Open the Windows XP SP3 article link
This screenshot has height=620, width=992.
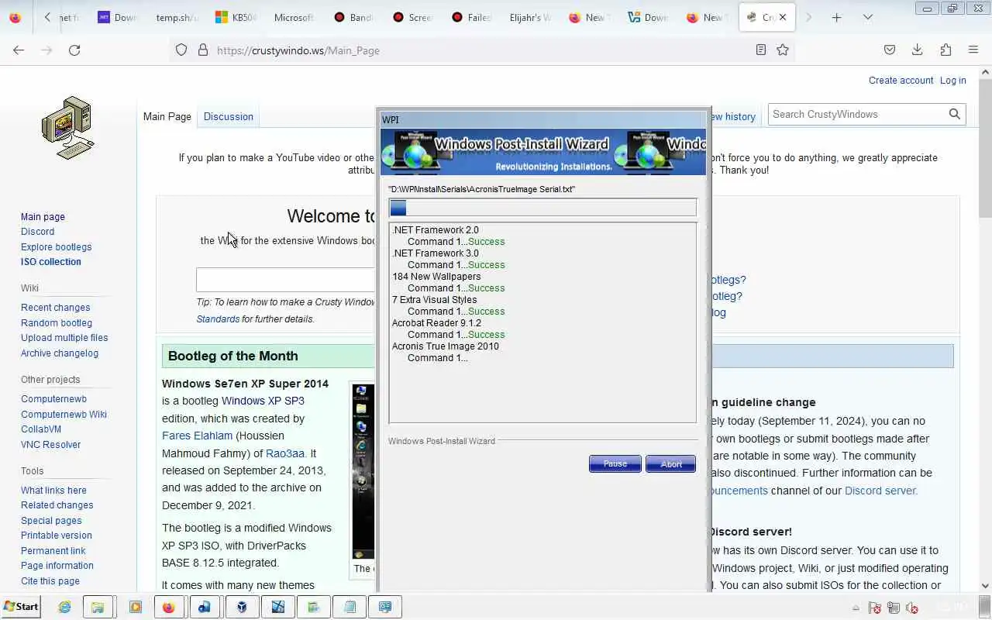click(263, 401)
